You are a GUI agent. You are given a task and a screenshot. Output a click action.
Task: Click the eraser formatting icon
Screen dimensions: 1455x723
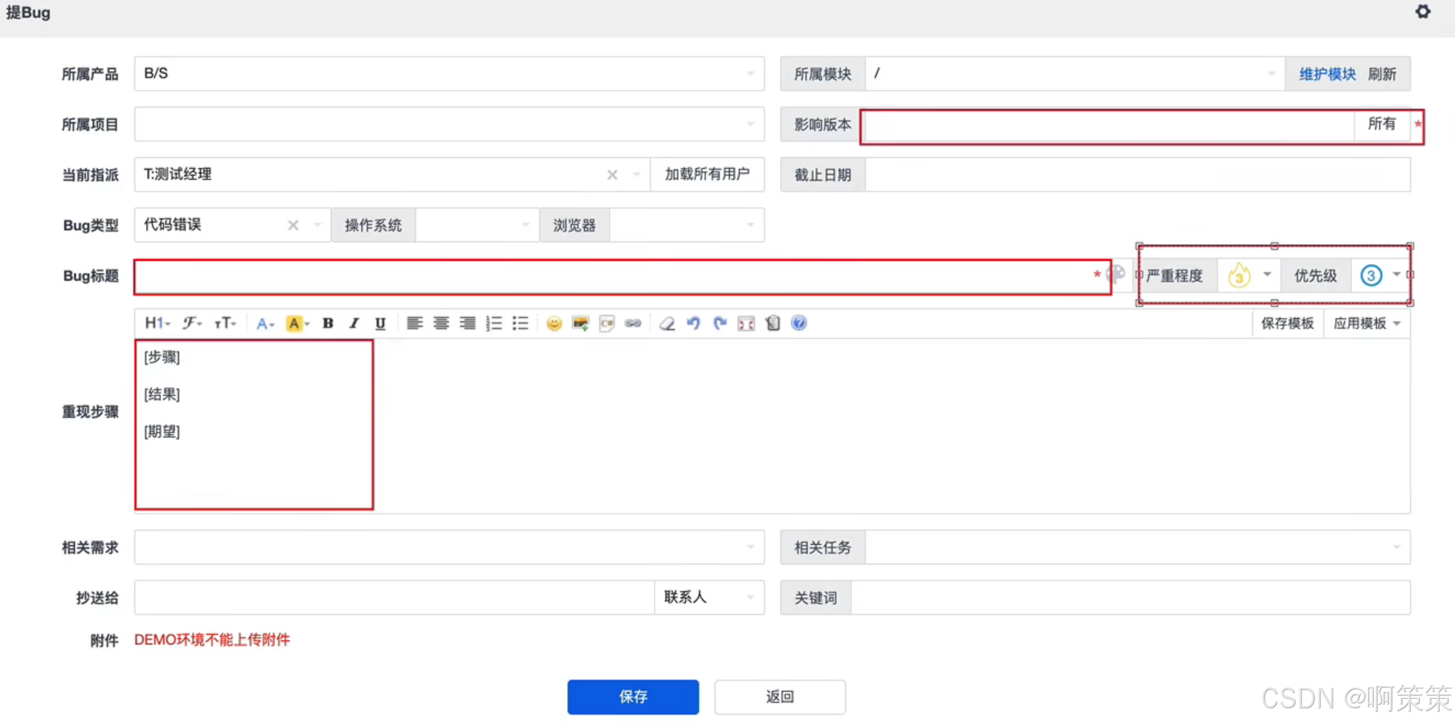point(667,323)
